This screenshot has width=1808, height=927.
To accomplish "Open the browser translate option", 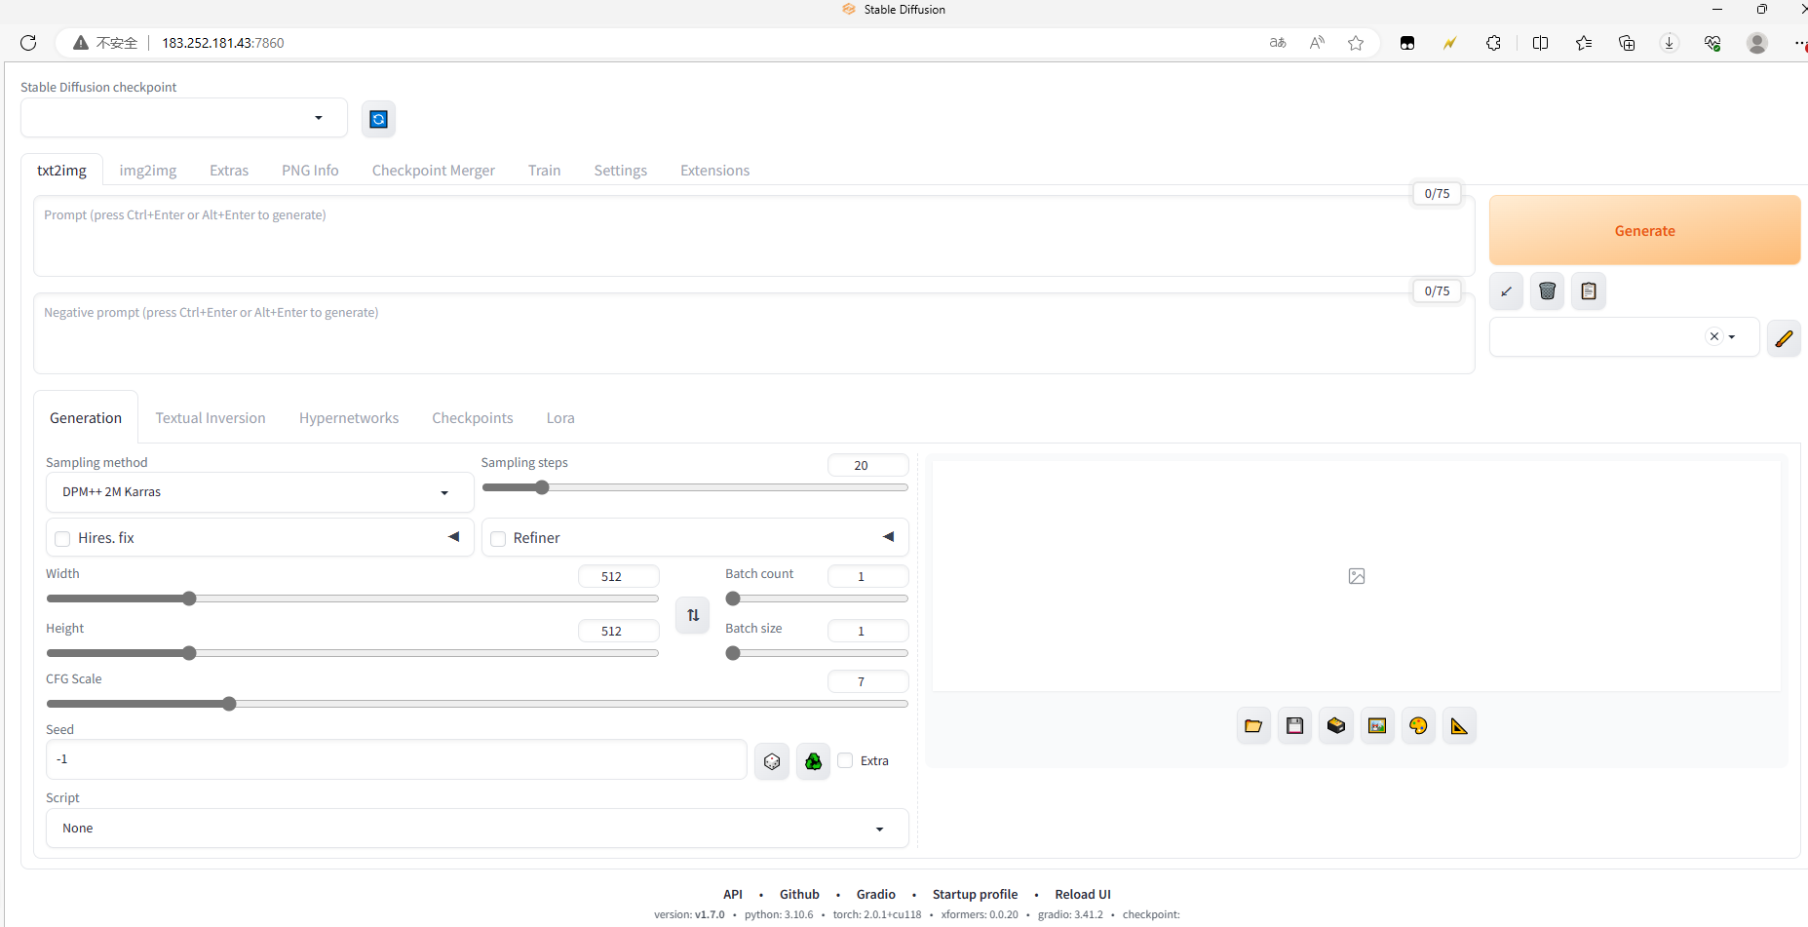I will 1278,43.
